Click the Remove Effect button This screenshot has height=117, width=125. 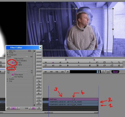pos(104,66)
